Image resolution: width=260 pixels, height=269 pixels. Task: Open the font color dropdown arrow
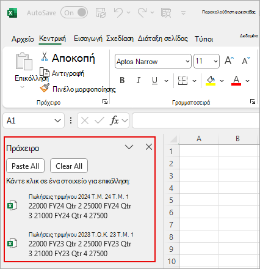point(247,81)
